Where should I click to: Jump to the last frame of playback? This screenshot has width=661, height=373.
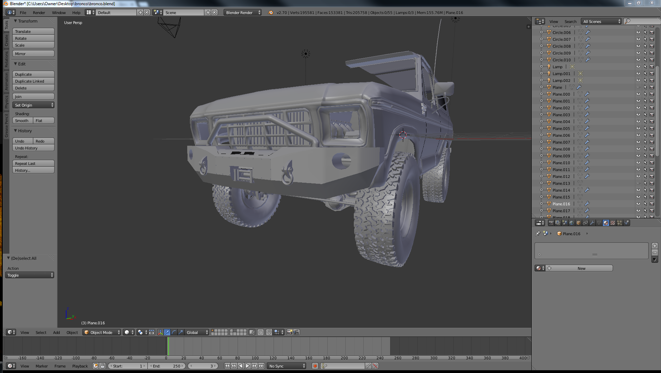click(262, 366)
